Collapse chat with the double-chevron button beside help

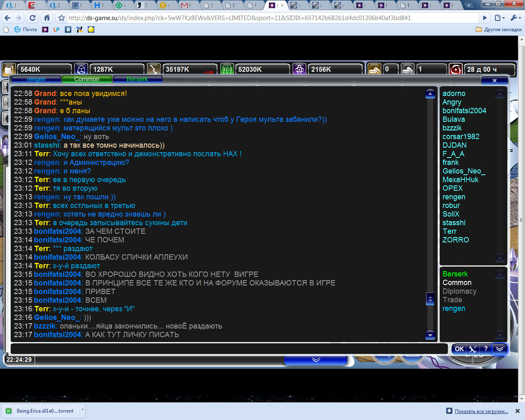pyautogui.click(x=500, y=349)
